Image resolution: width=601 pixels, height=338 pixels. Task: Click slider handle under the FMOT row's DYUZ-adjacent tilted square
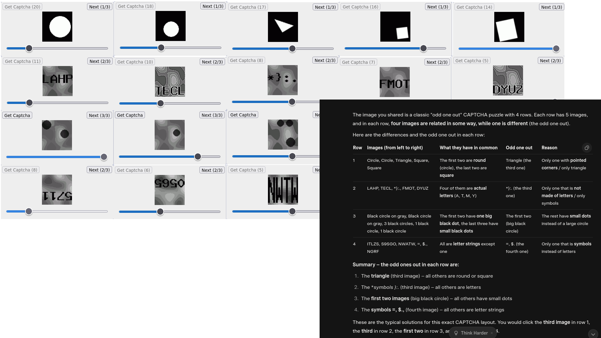click(x=556, y=49)
